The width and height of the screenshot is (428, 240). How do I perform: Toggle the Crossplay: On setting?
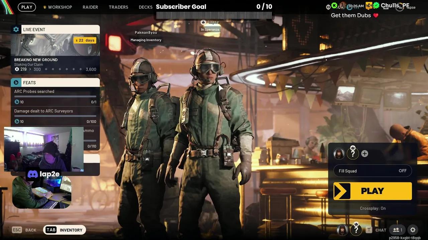point(372,208)
